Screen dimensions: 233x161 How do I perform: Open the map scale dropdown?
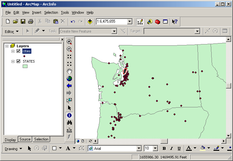(x=129, y=21)
